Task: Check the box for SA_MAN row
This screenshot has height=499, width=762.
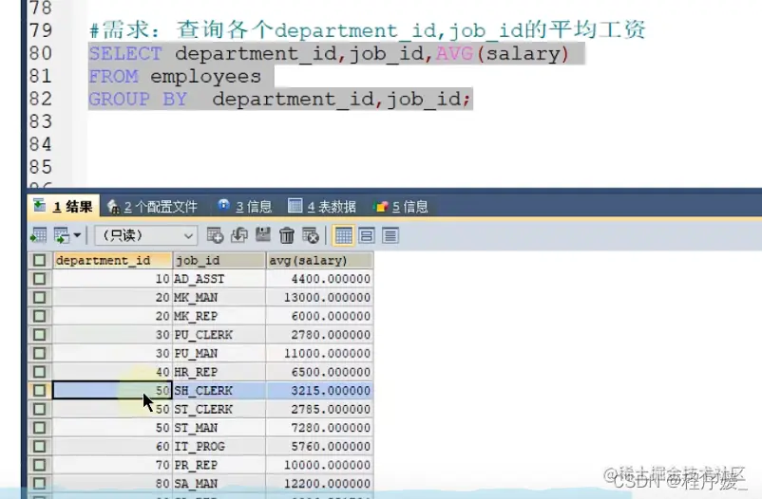Action: (39, 484)
